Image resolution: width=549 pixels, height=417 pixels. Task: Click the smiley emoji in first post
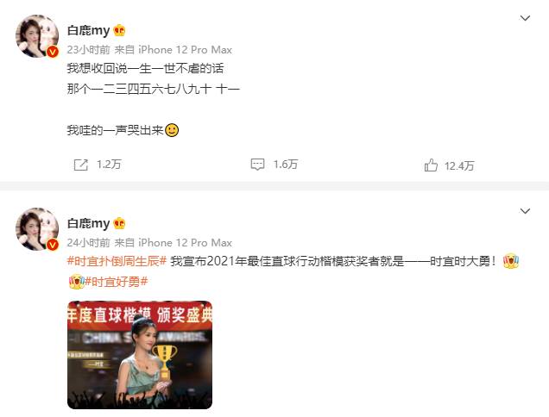[x=172, y=130]
